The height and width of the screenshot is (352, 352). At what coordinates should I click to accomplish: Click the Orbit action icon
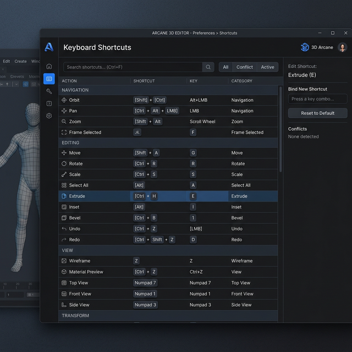(x=64, y=100)
